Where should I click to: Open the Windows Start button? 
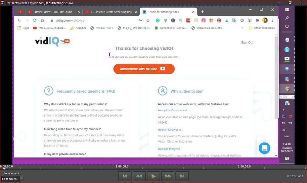click(x=287, y=10)
